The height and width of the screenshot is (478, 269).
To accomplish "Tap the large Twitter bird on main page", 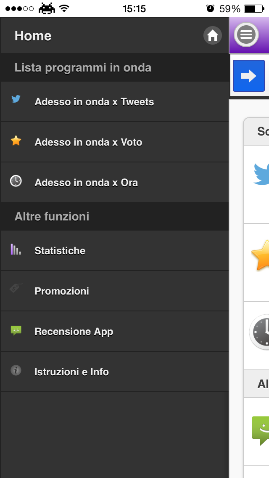I will coord(261,173).
